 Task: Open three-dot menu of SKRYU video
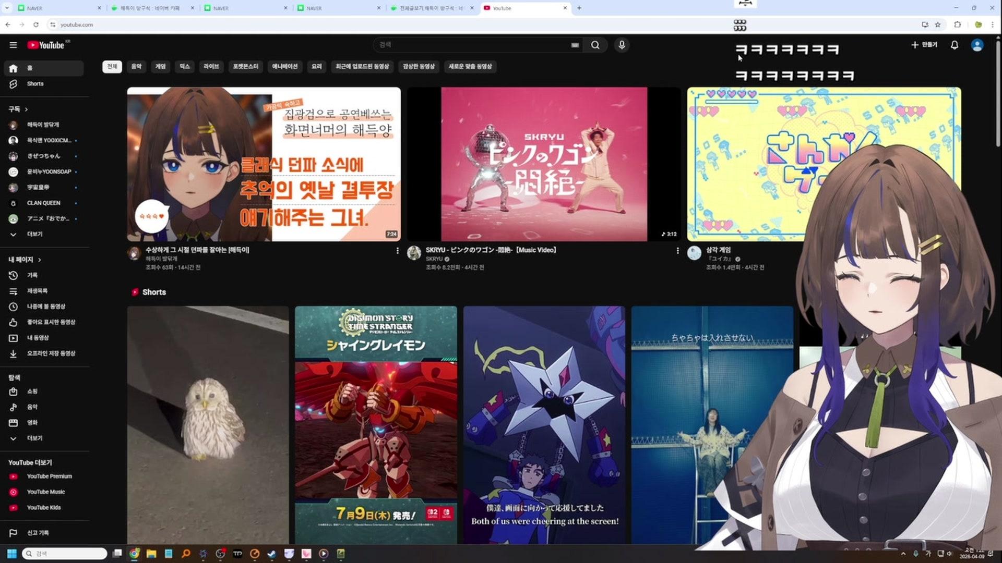click(677, 251)
